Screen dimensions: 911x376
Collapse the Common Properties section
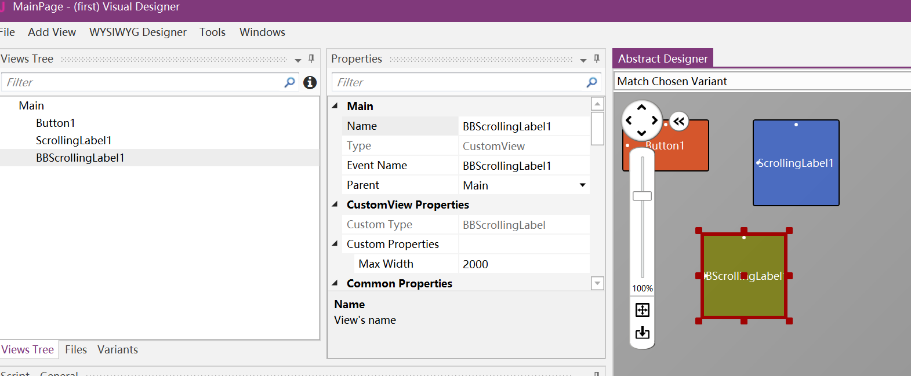click(335, 283)
